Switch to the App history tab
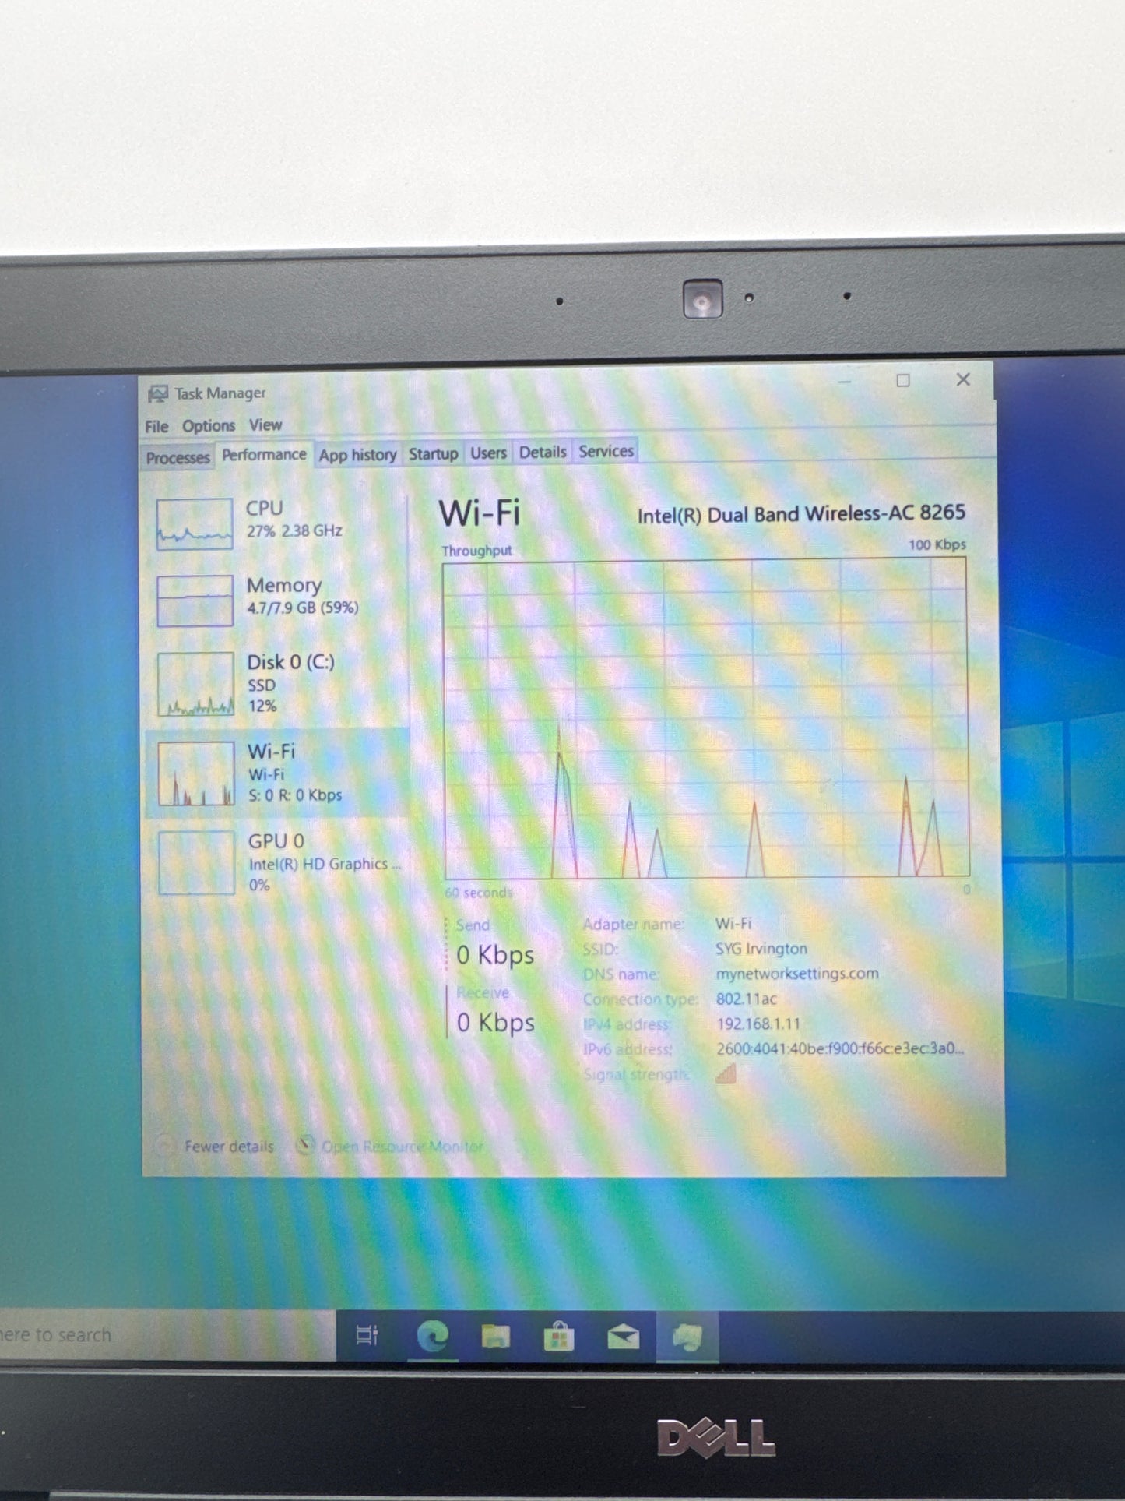Viewport: 1125px width, 1501px height. click(x=358, y=455)
